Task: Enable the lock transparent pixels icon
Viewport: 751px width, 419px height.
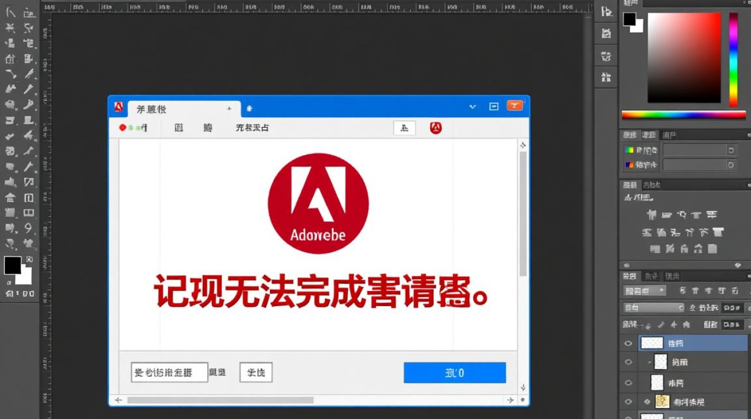Action: pyautogui.click(x=649, y=325)
